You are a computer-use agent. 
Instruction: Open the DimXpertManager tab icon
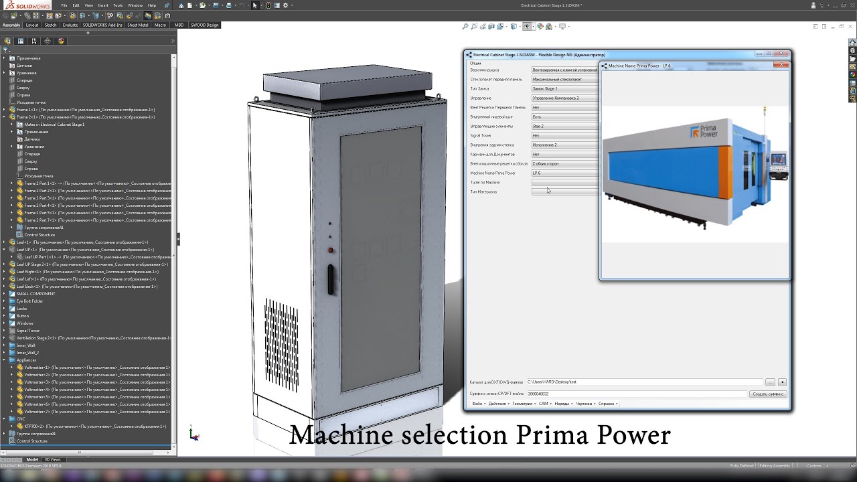pos(48,41)
